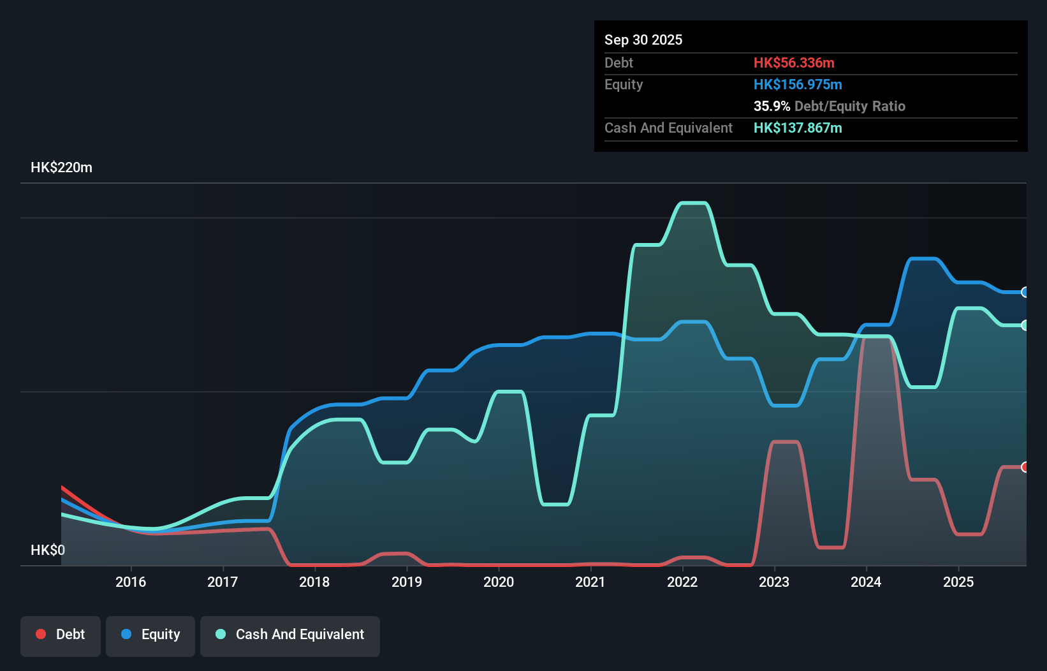Click the blue Equity legend dot icon
This screenshot has width=1047, height=671.
126,634
